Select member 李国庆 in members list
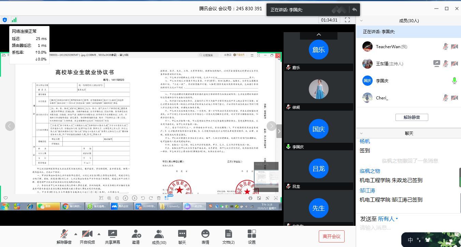This screenshot has width=461, height=247. click(x=408, y=81)
